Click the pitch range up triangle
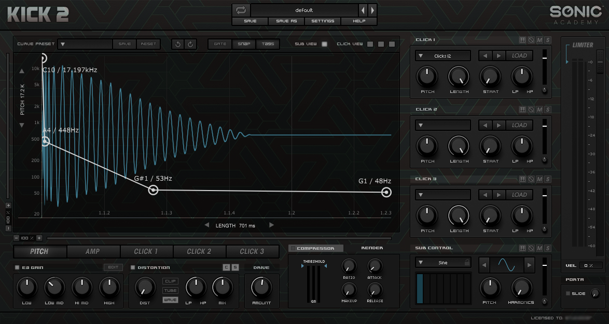 click(22, 71)
